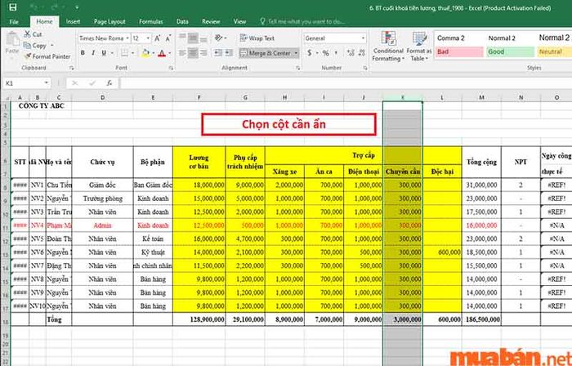
Task: Click Insert Function fx icon
Action: tap(109, 83)
